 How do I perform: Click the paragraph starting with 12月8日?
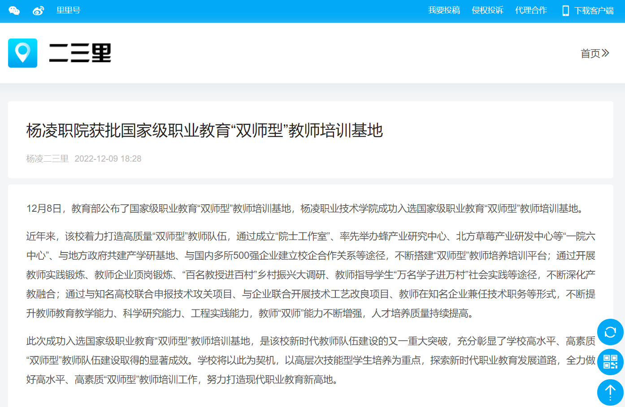306,209
